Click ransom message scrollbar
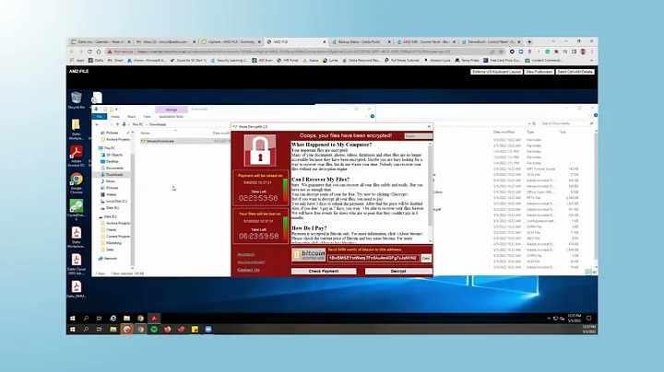Screen dimensions: 664x372 (431, 192)
